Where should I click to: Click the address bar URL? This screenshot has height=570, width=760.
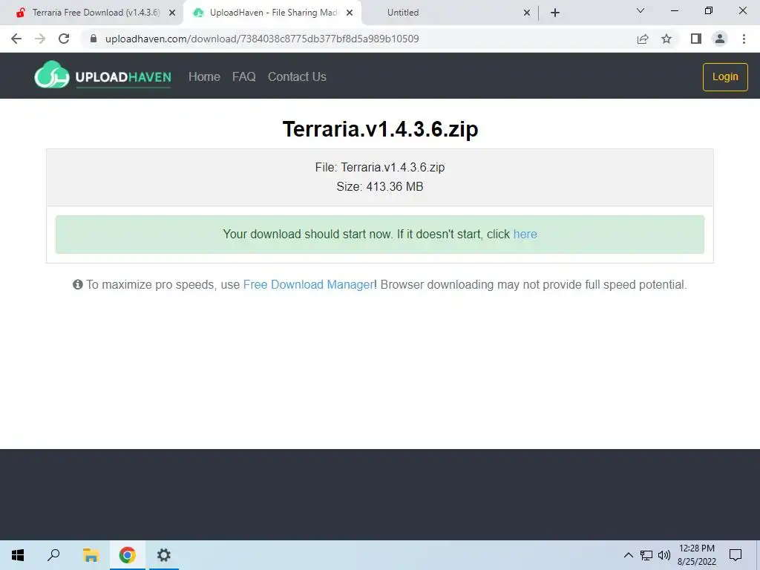coord(262,39)
